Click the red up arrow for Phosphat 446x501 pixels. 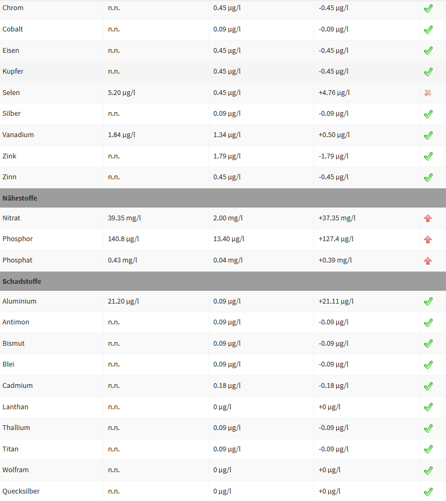[x=427, y=260]
